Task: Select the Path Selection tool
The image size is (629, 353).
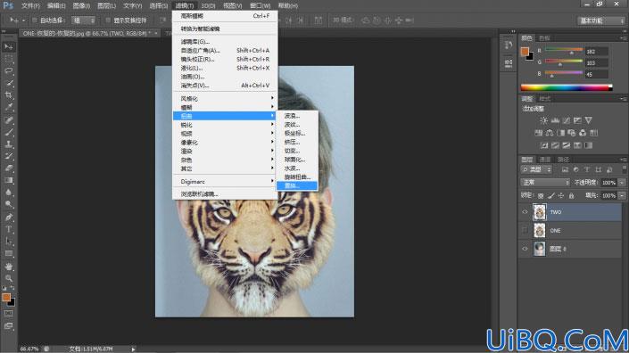Action: click(8, 242)
